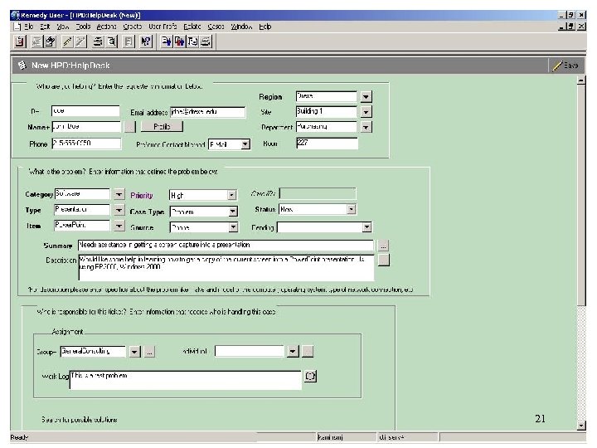
Task: Open print preview magnifier toolbar icon
Action: [112, 41]
